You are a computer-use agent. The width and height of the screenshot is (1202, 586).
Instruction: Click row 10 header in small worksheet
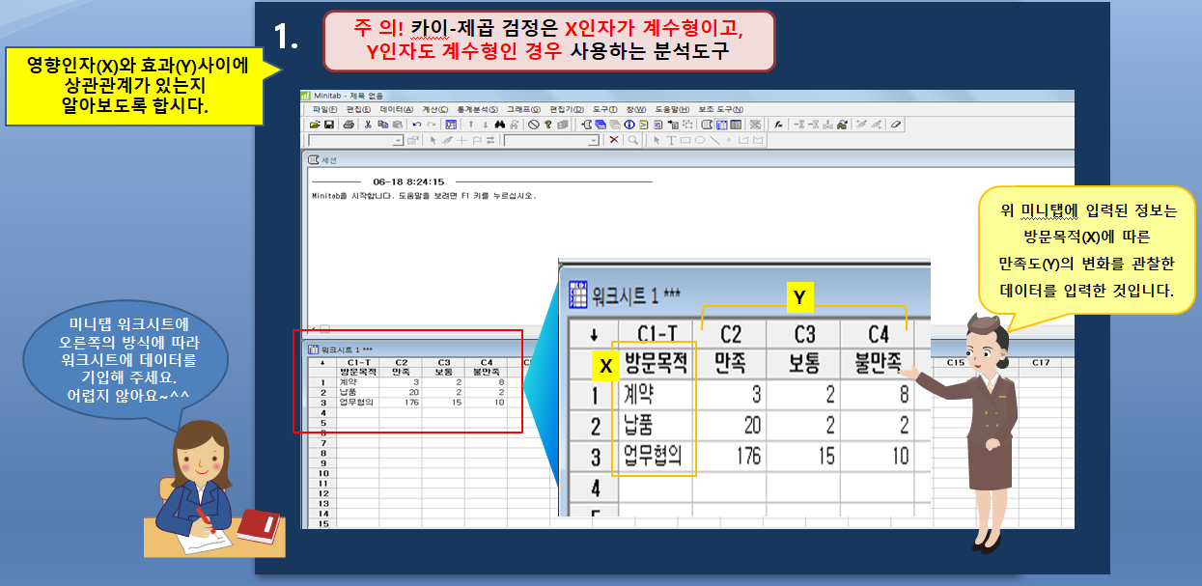point(323,474)
